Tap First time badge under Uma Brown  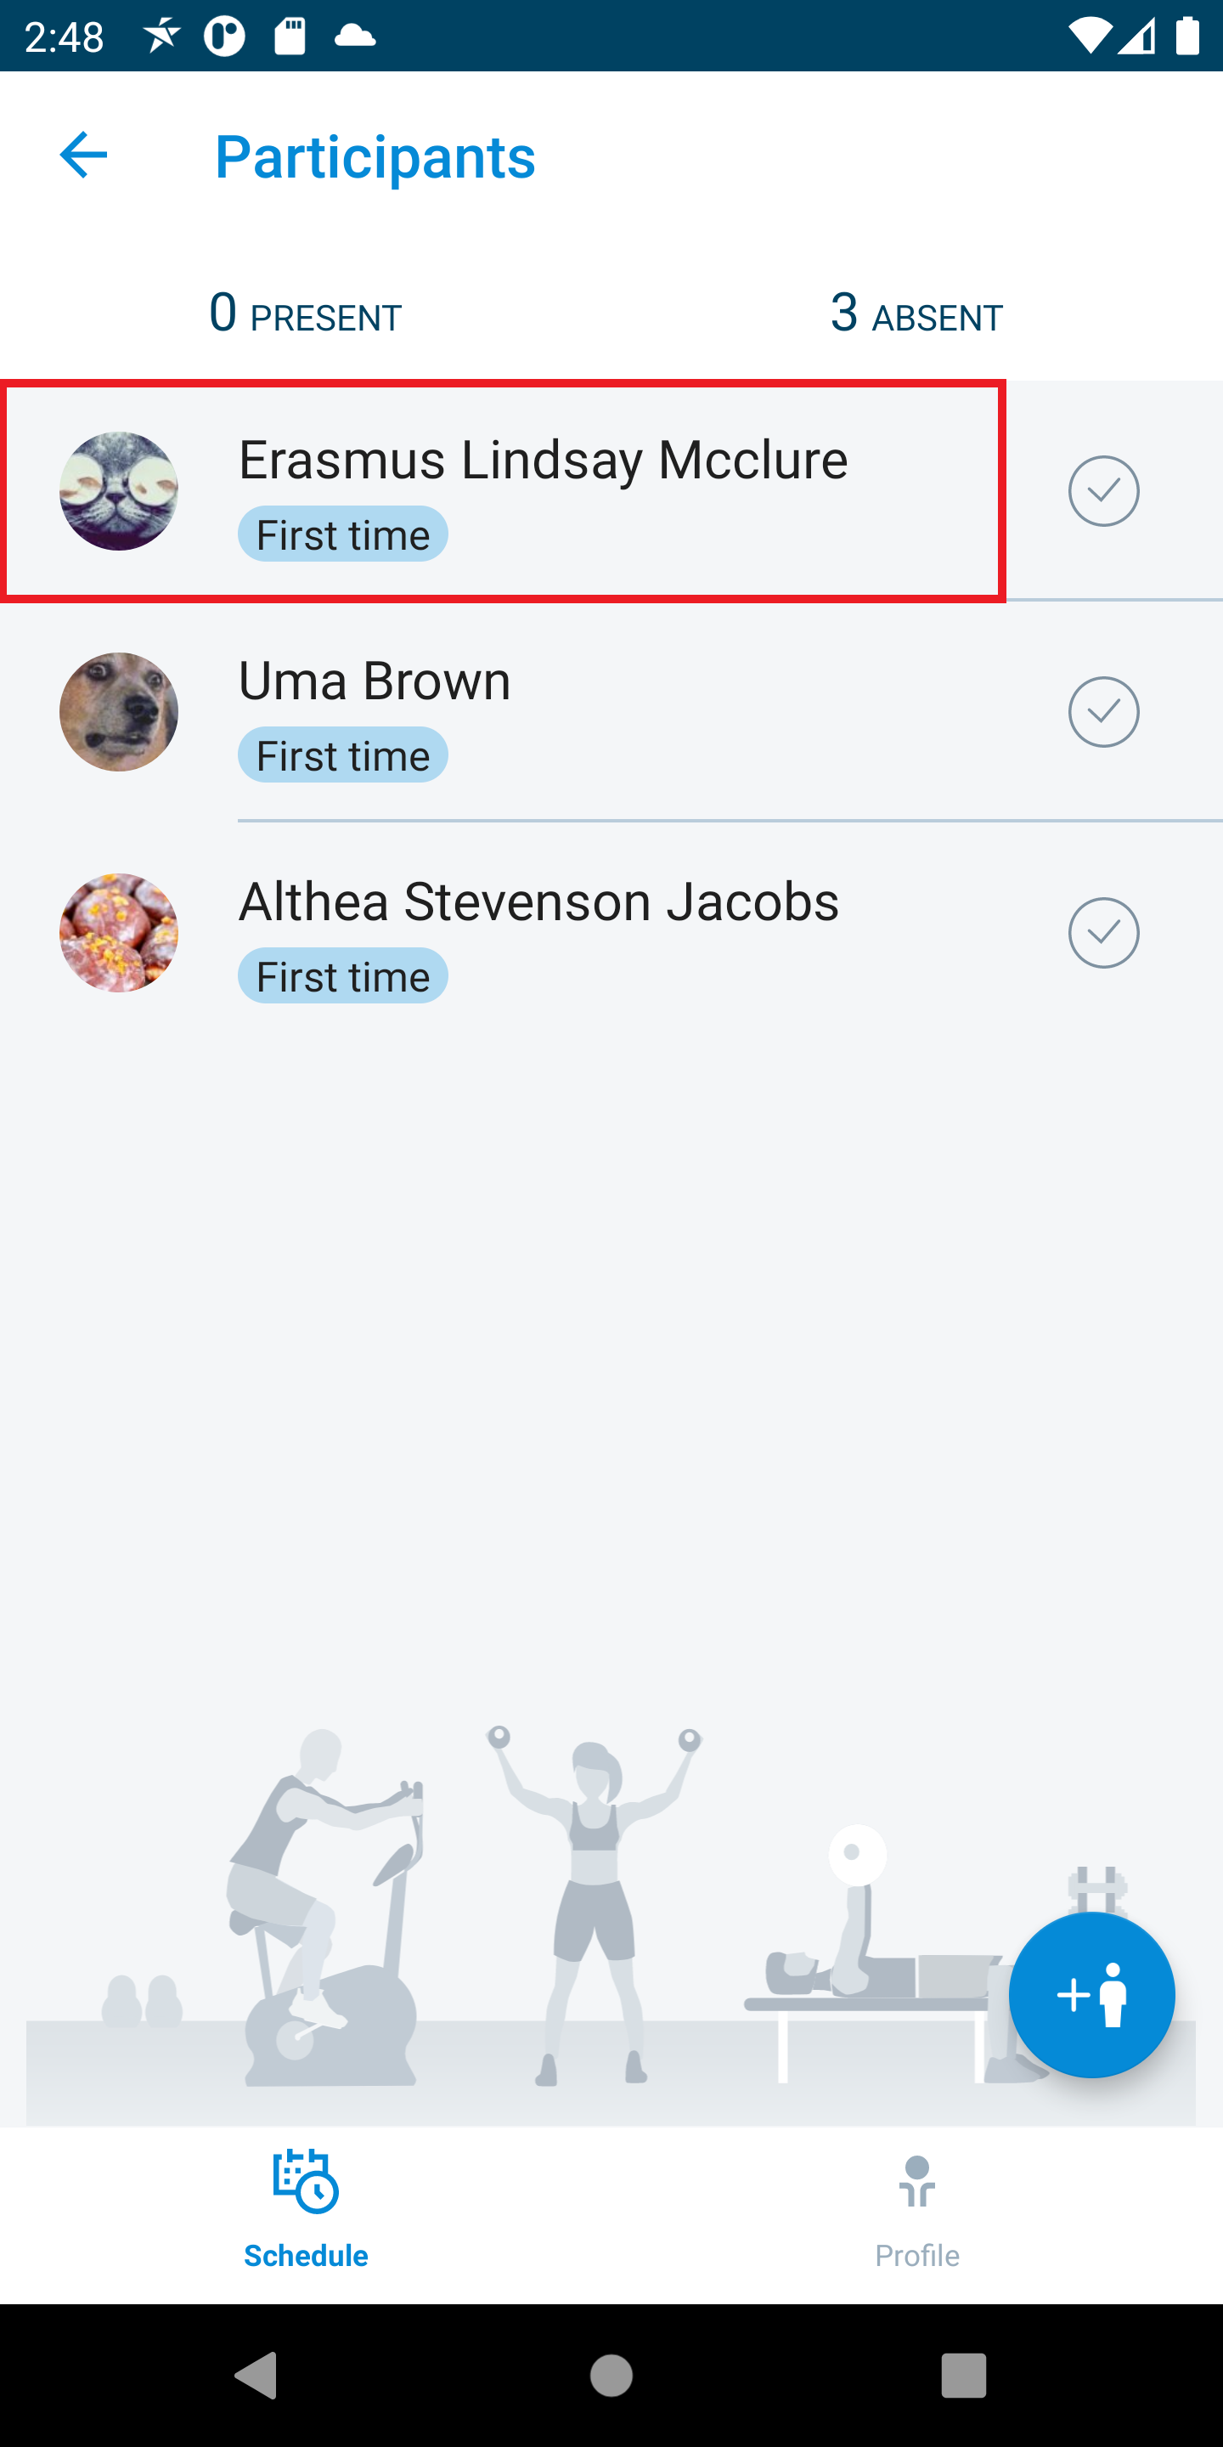pyautogui.click(x=343, y=756)
